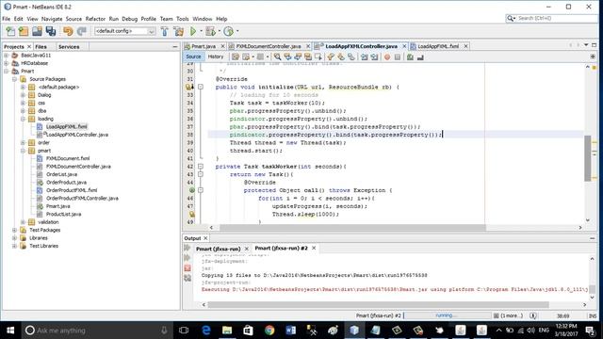Open the Run Project dropdown arrow
Image resolution: width=603 pixels, height=339 pixels.
click(x=201, y=31)
